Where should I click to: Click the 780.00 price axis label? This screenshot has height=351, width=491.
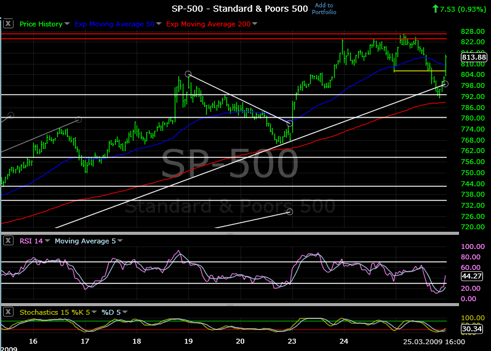473,118
